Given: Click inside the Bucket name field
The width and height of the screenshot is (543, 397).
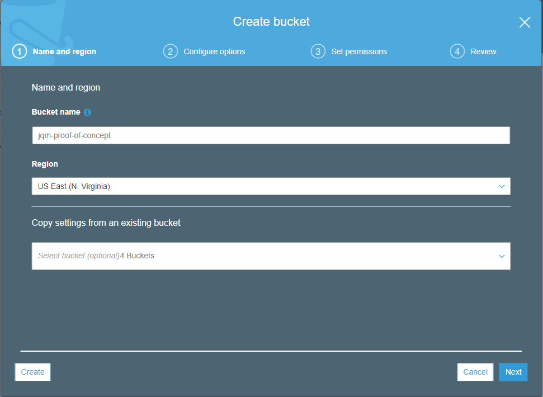Looking at the screenshot, I should tap(271, 135).
